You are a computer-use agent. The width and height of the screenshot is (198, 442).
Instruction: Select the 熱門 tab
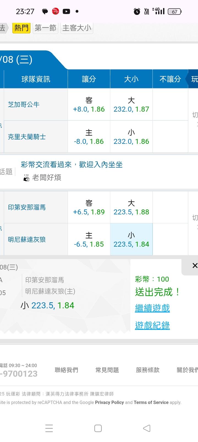(21, 28)
